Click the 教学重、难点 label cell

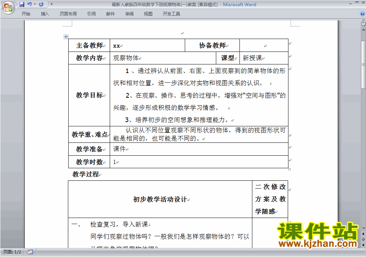pos(89,135)
